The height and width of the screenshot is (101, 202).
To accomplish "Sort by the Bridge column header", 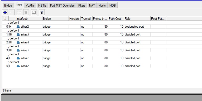I will [x=56, y=19].
